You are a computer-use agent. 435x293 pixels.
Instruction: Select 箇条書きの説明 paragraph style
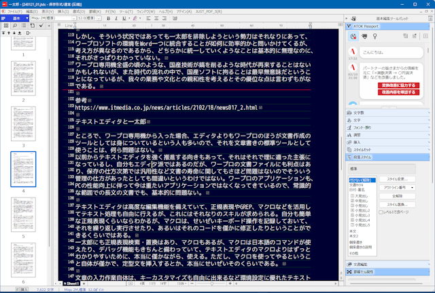coord(360,247)
